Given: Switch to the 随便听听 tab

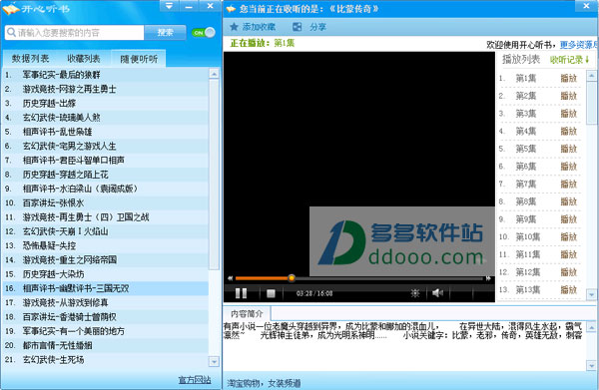Looking at the screenshot, I should point(139,59).
